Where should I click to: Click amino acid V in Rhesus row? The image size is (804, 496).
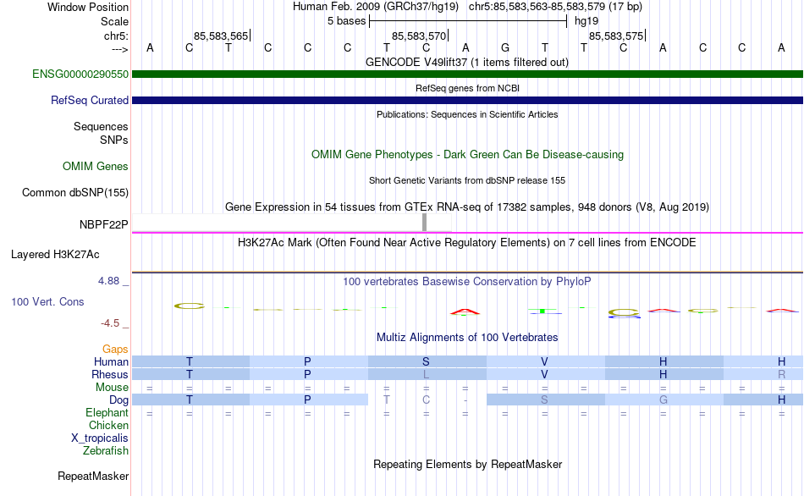(544, 374)
